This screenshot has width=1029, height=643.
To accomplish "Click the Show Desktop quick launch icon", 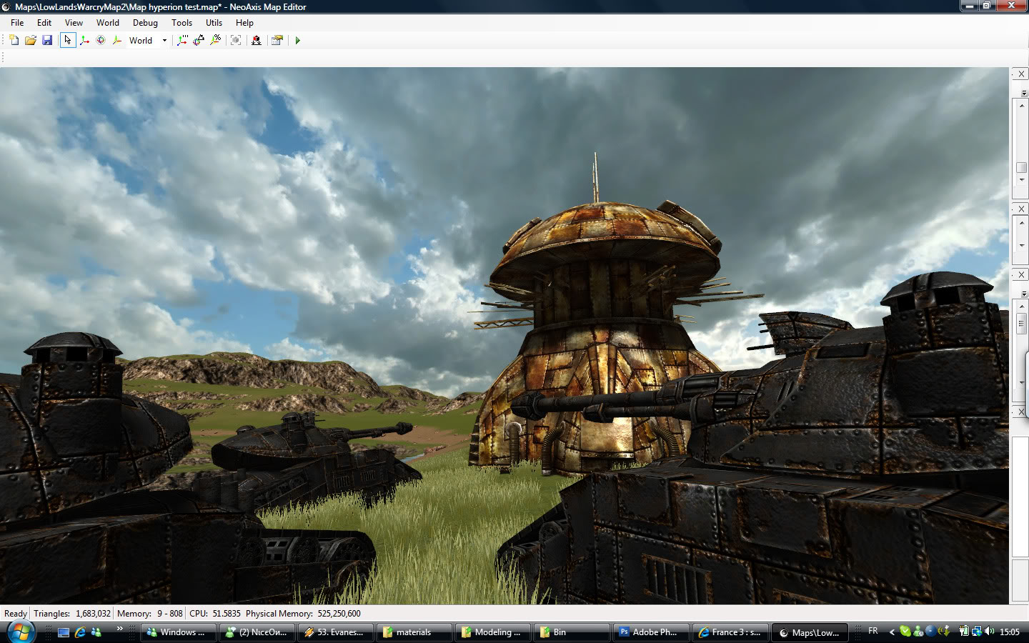I will coord(64,632).
